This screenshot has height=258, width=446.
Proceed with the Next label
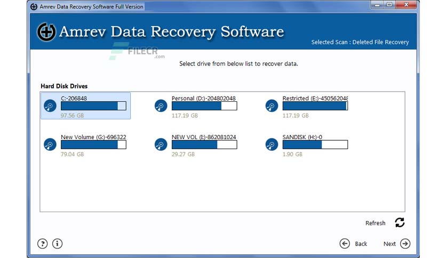tap(389, 244)
